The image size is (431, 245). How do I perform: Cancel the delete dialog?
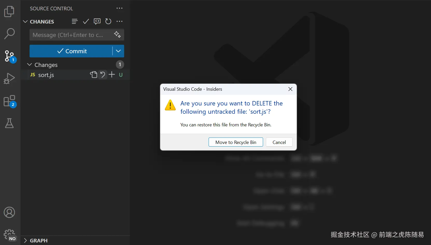[x=279, y=142]
